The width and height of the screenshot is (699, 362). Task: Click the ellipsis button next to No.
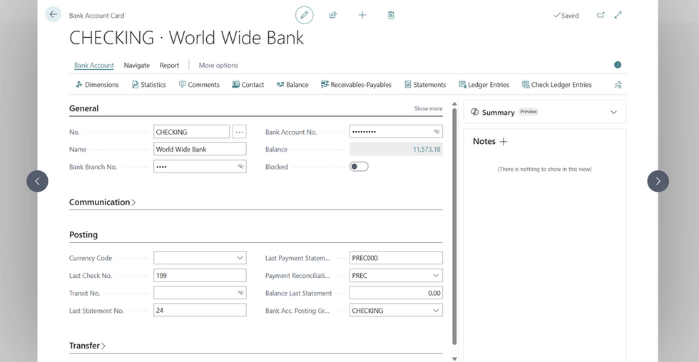pyautogui.click(x=240, y=132)
